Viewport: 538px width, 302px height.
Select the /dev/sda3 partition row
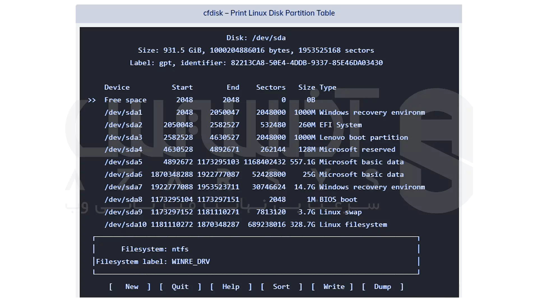[256, 138]
